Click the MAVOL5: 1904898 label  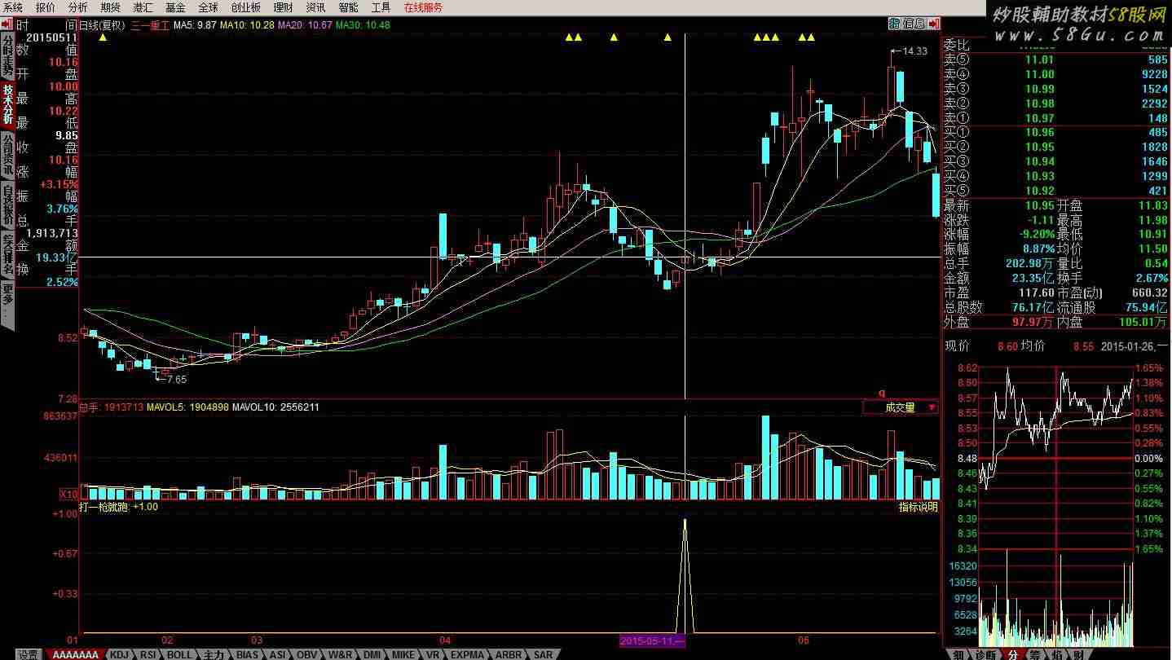point(187,407)
